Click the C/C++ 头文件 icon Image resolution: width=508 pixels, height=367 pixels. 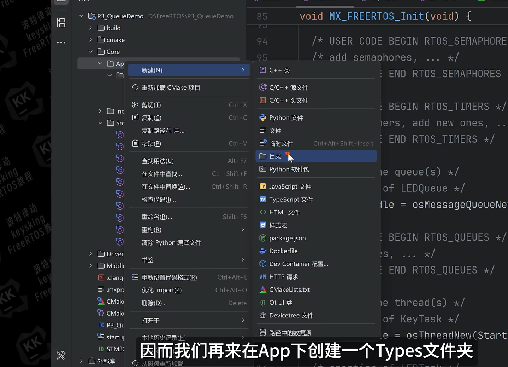263,100
